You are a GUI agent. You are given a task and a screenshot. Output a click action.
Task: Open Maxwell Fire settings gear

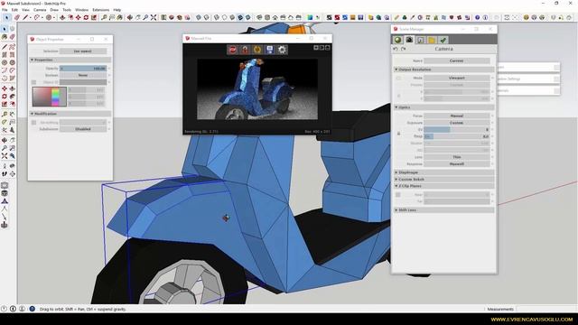coord(282,50)
